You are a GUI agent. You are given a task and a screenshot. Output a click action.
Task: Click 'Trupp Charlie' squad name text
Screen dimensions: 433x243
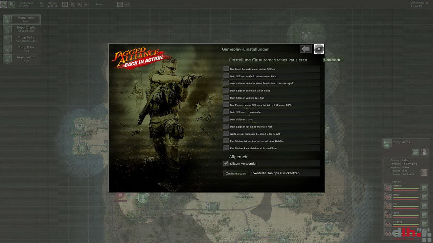26,28
